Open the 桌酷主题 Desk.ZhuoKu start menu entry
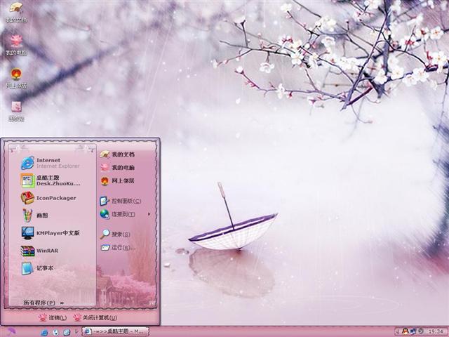This screenshot has height=337, width=449. (x=51, y=180)
